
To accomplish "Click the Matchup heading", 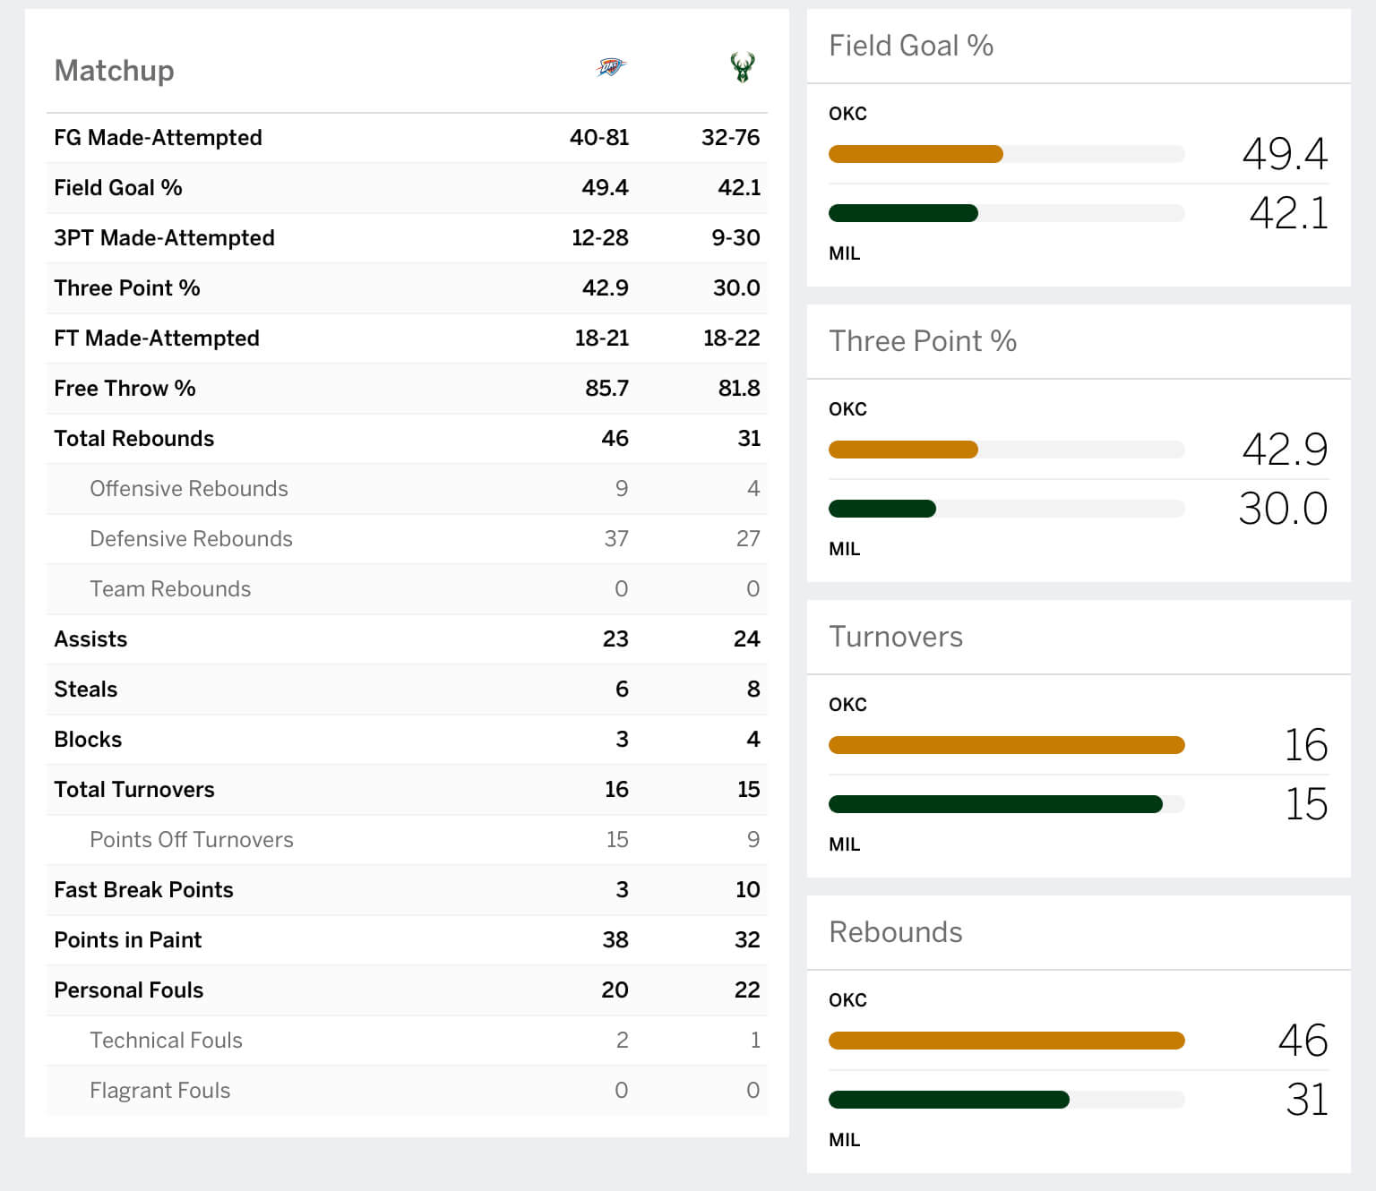I will [114, 70].
